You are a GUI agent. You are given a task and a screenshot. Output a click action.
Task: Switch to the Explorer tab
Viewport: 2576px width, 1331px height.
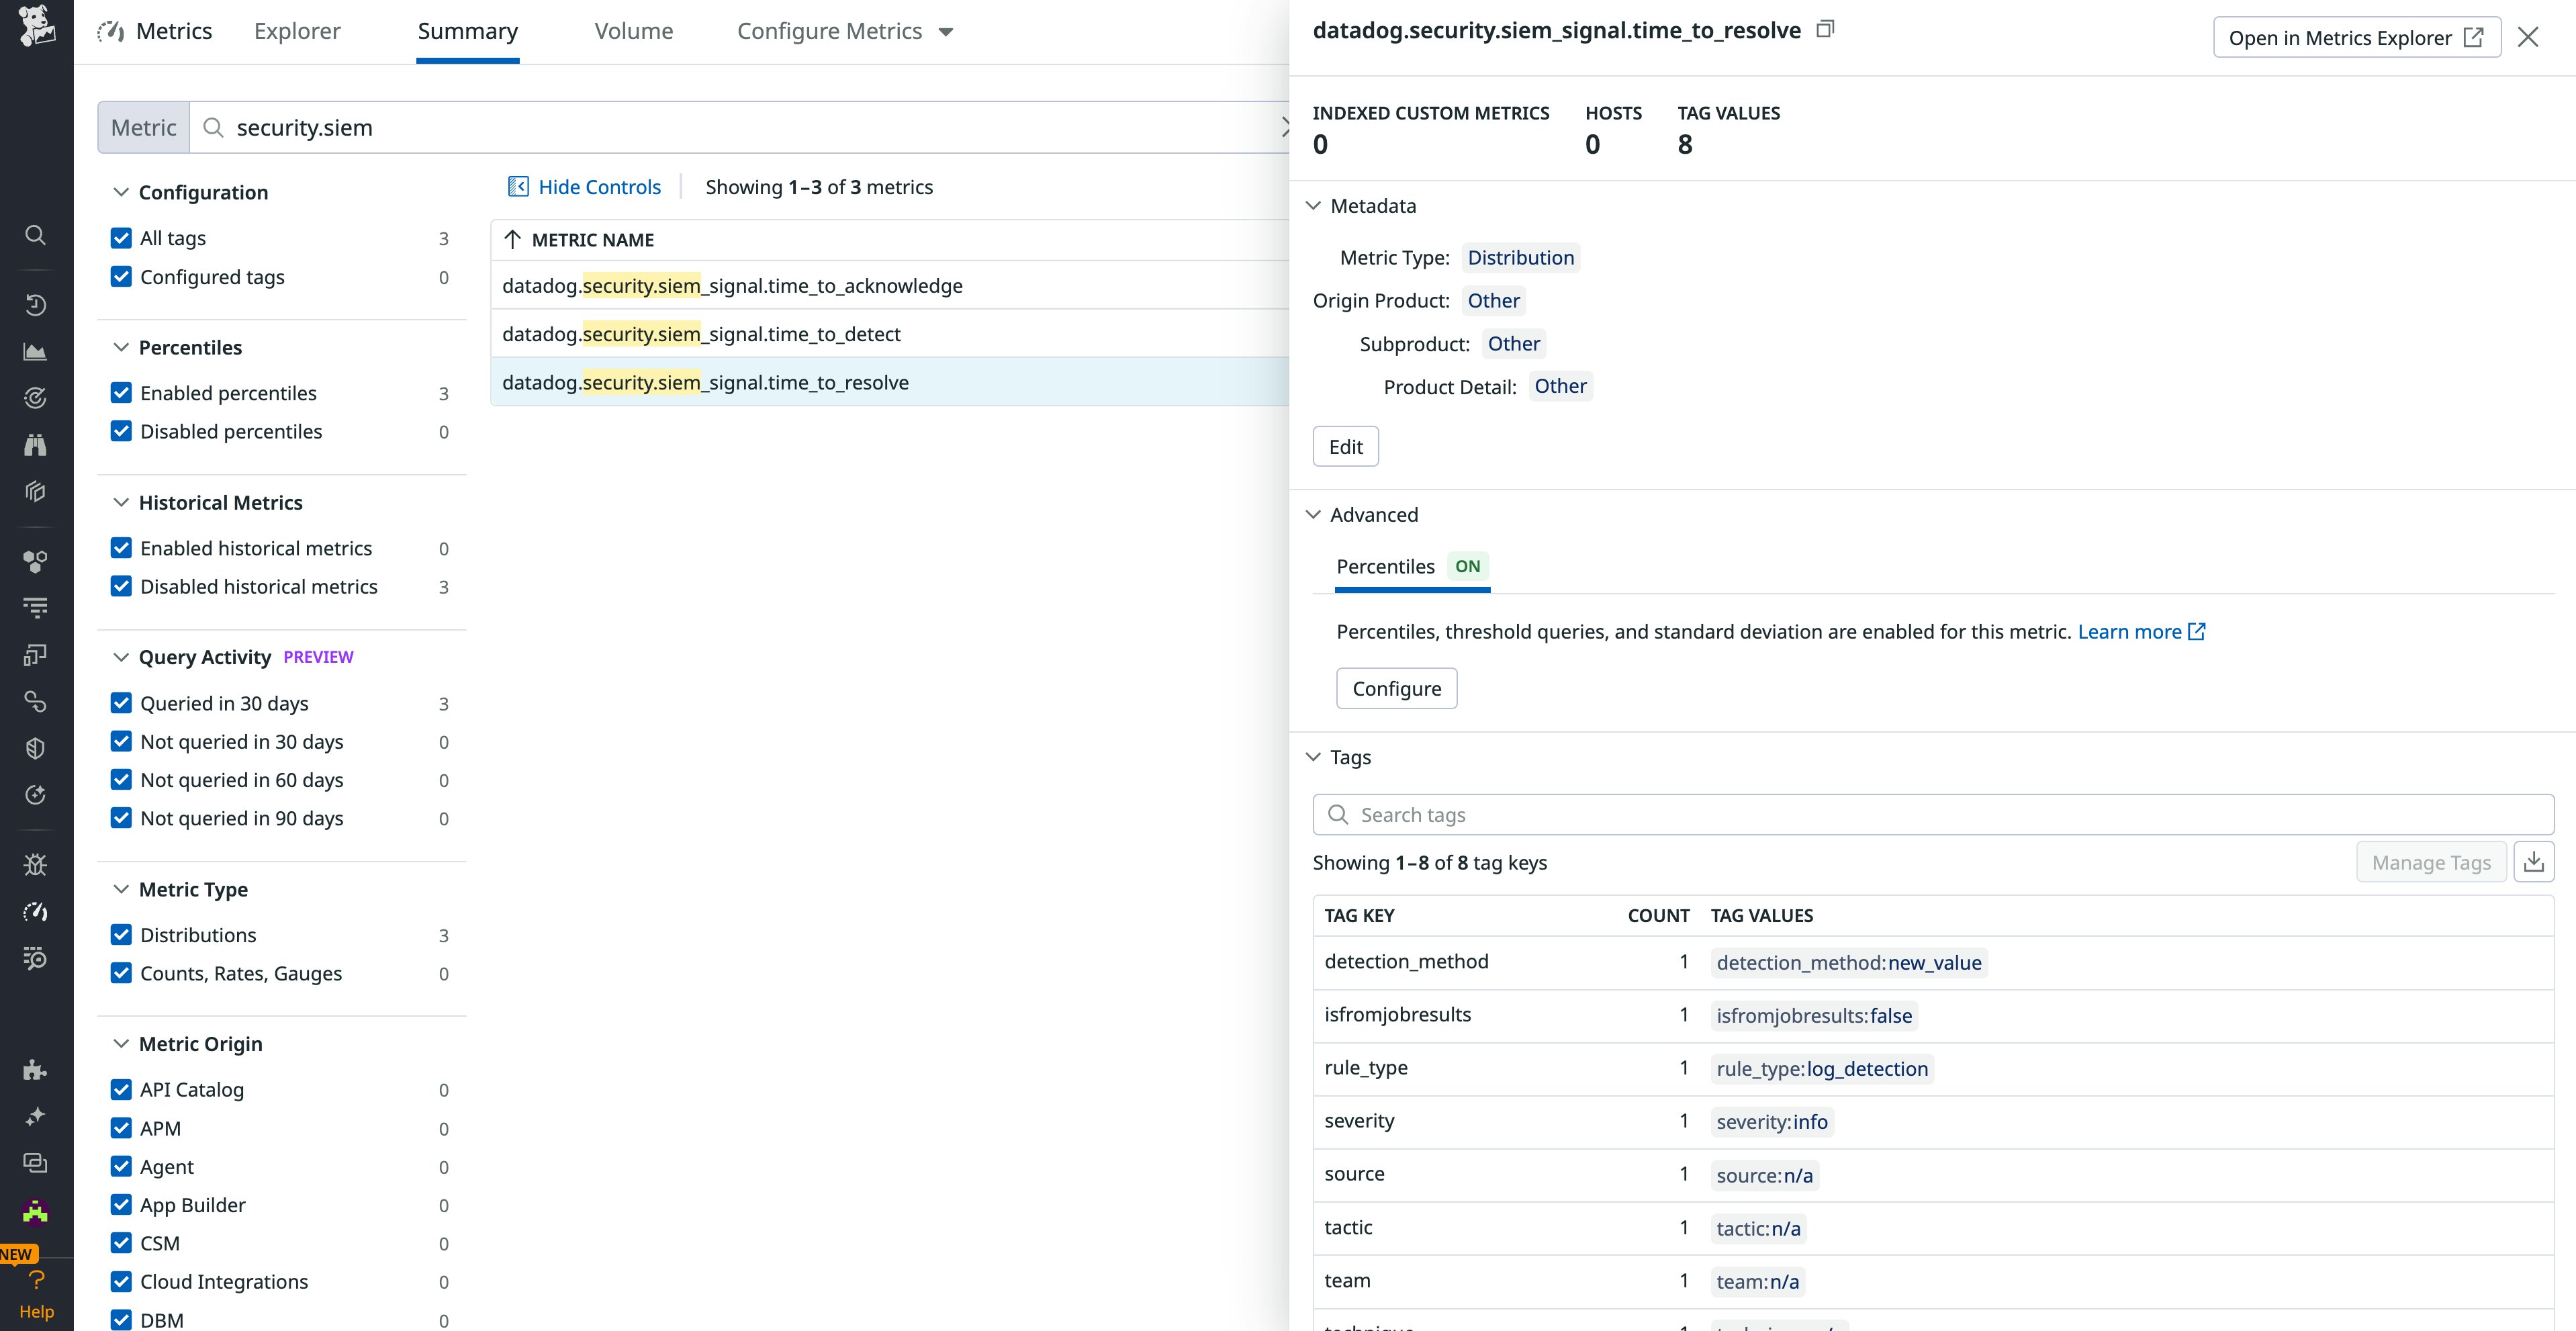tap(296, 31)
